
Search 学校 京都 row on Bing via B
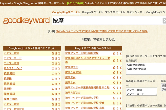[x=117, y=108]
